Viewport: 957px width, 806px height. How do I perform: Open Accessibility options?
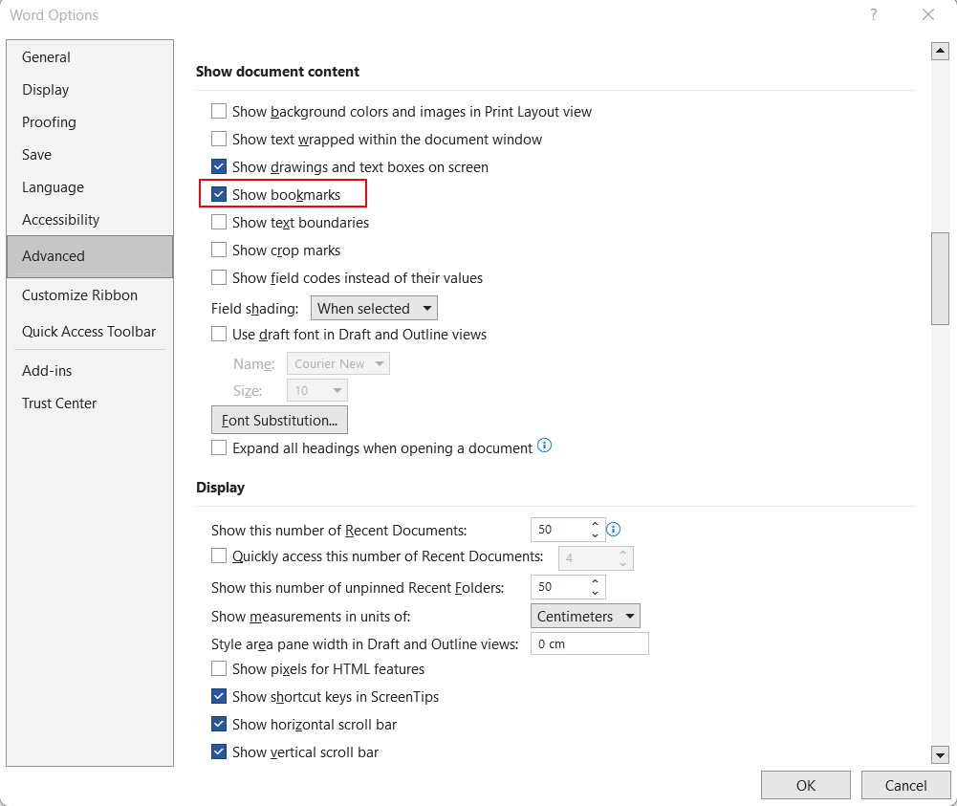tap(90, 220)
